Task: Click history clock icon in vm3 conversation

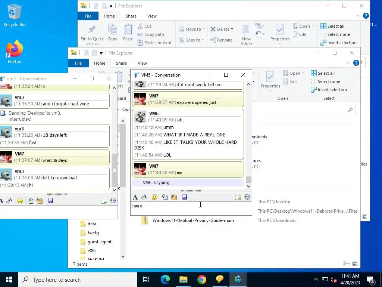Action: click(x=113, y=201)
